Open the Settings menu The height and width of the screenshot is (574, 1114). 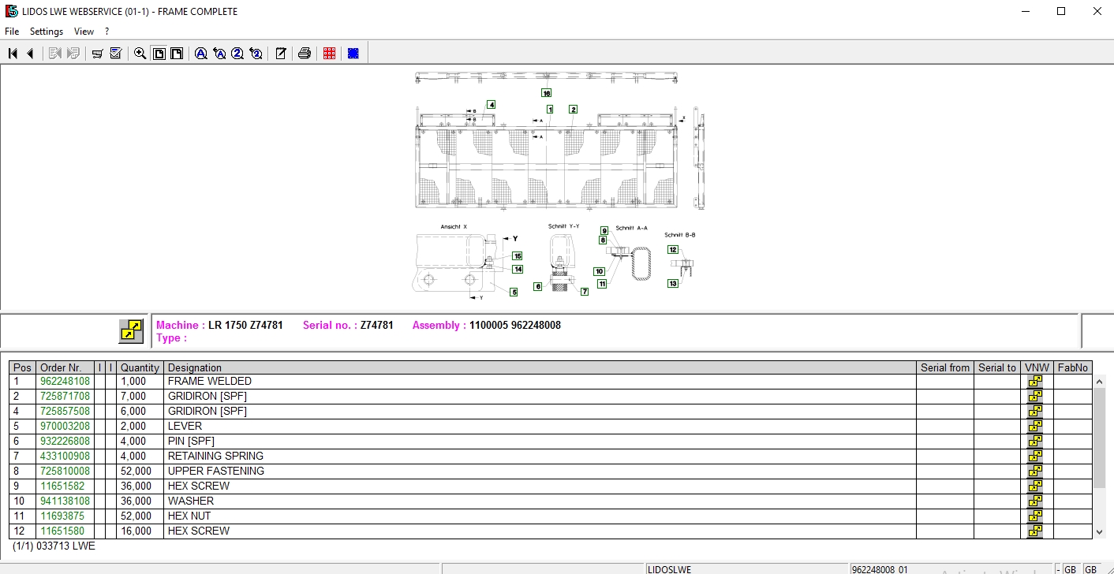tap(47, 32)
